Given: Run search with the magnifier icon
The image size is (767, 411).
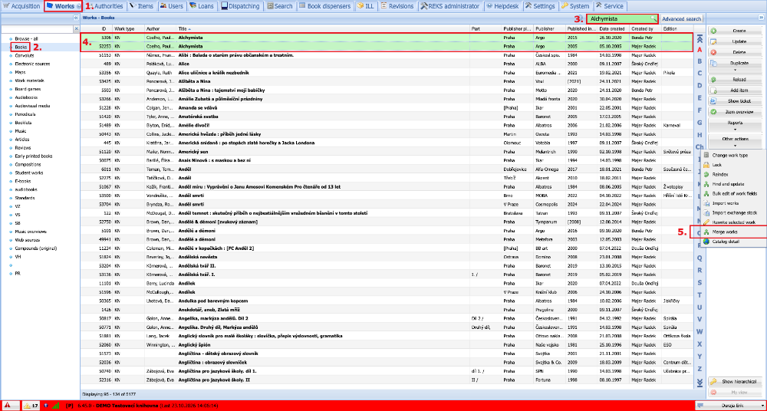Looking at the screenshot, I should point(653,18).
